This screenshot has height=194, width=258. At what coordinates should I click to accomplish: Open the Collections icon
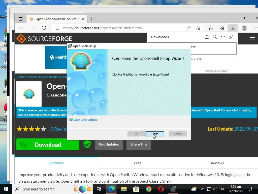222,28
